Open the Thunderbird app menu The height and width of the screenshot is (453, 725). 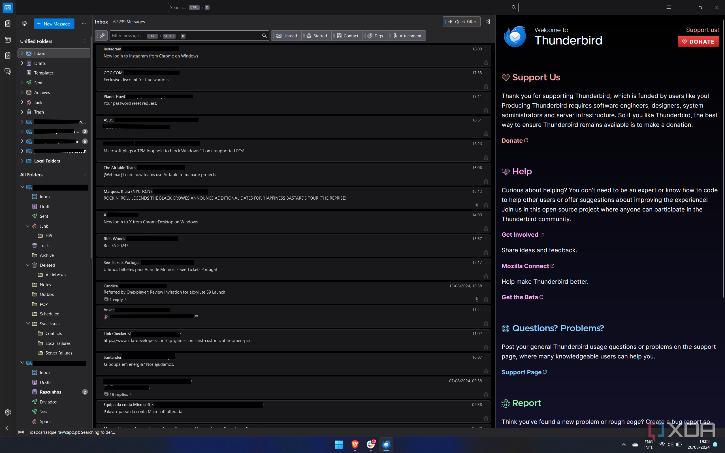click(x=668, y=7)
